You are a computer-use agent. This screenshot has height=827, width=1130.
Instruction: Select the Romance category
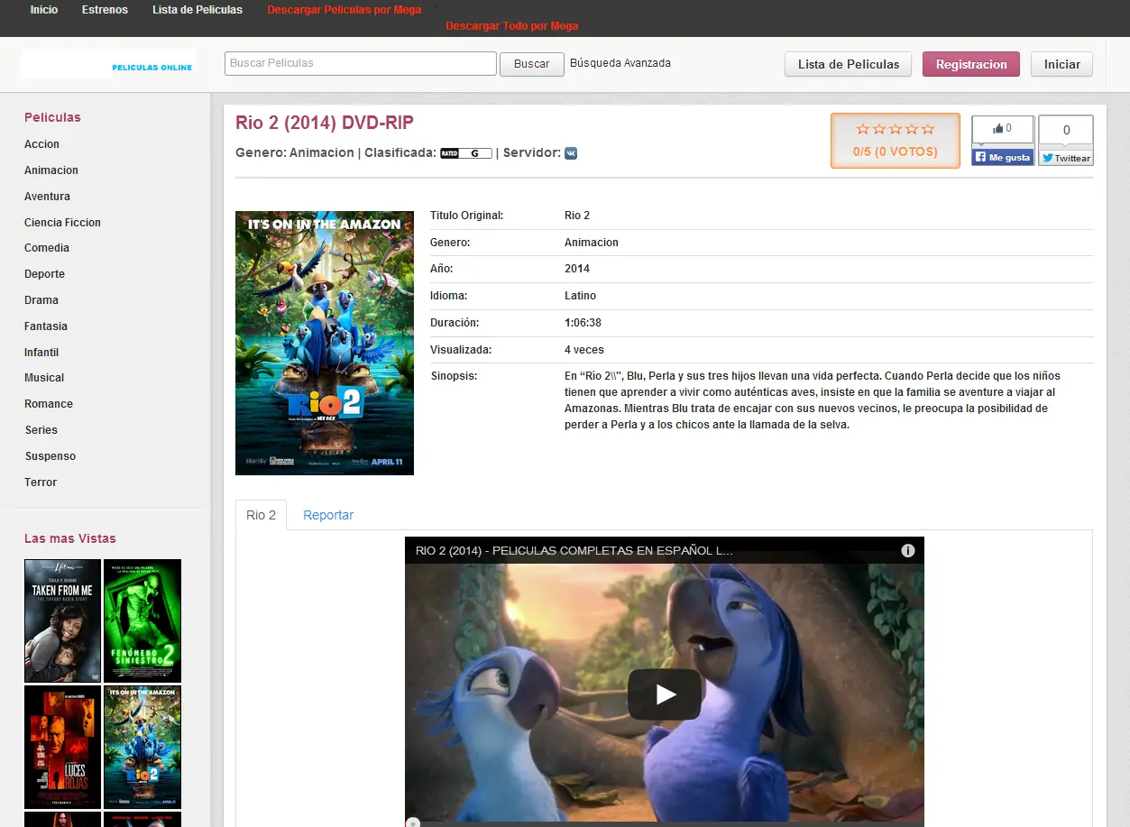[49, 404]
